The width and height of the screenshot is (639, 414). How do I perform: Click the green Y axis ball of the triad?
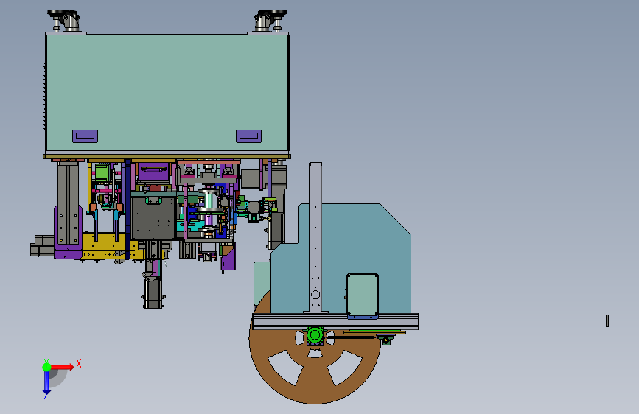46,367
